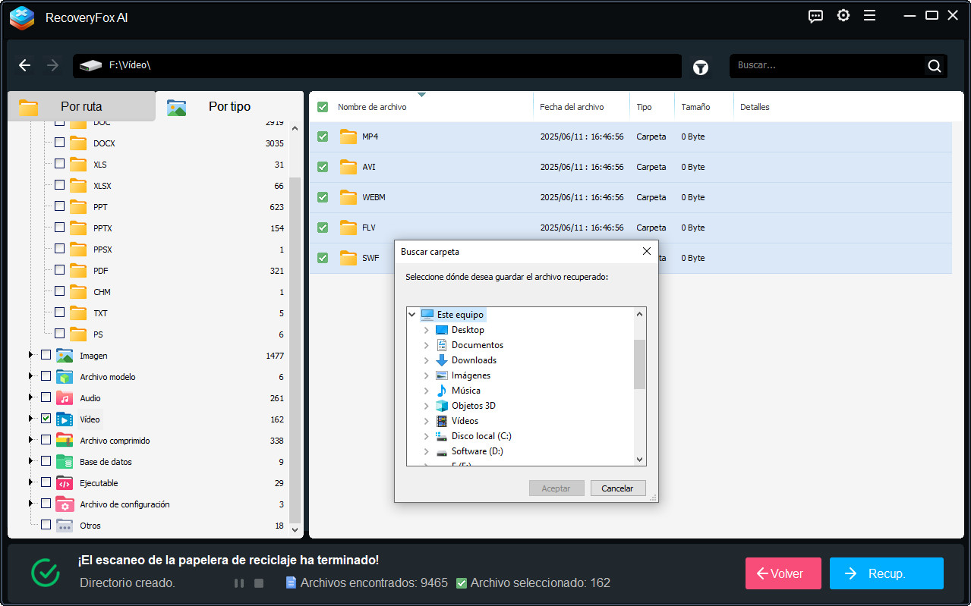Click the Volver button
Viewport: 971px width, 606px height.
pos(783,573)
